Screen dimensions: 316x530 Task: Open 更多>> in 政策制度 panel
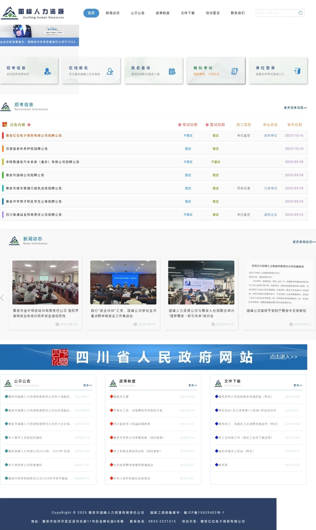pos(193,385)
